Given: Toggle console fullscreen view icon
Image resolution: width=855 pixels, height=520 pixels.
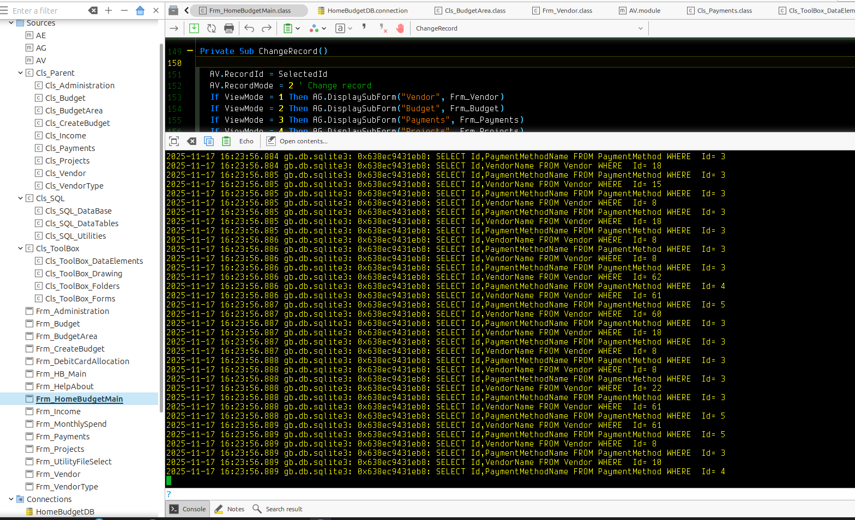Looking at the screenshot, I should (174, 141).
